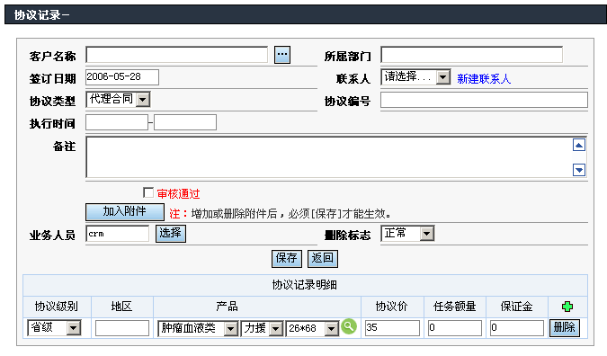
Task: Open the 联系人 请选择 dropdown
Action: click(415, 76)
